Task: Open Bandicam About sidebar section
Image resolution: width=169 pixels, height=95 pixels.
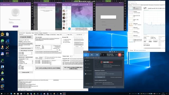Action: click(x=88, y=74)
